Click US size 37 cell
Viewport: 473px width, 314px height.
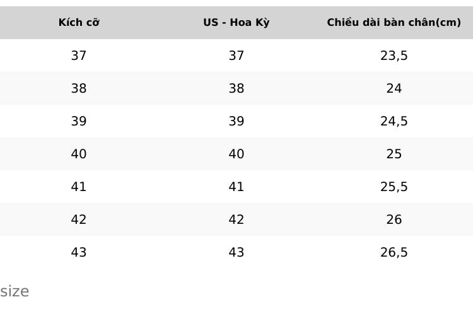(237, 55)
